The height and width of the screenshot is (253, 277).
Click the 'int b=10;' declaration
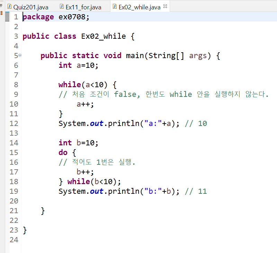click(x=79, y=143)
